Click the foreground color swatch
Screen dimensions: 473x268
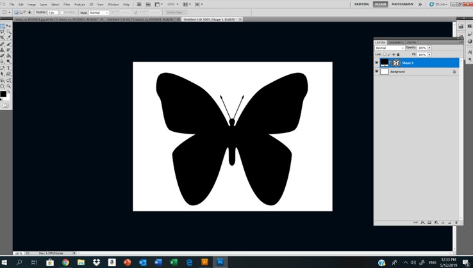click(3, 94)
